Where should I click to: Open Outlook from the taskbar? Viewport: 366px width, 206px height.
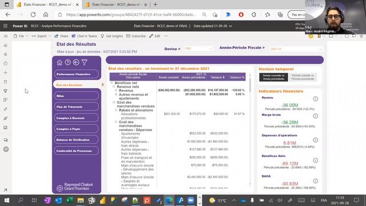[x=58, y=200]
